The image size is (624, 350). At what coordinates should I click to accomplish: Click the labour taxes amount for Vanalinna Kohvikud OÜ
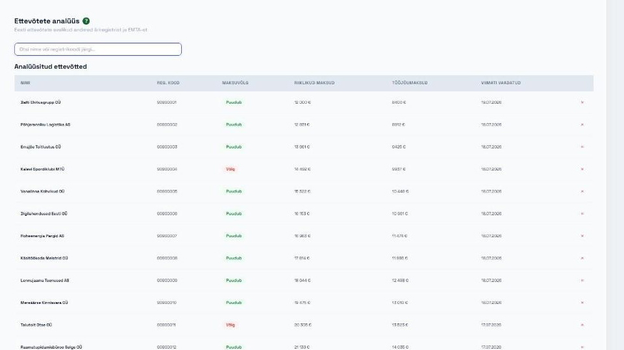click(400, 191)
